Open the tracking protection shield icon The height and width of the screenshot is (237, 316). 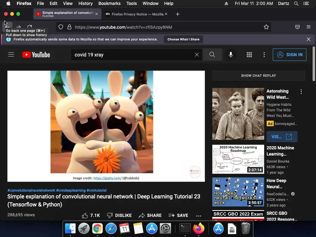[61, 27]
